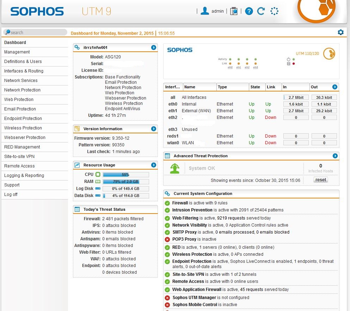
Task: Click the Current System Configuration gears icon
Action: (167, 193)
